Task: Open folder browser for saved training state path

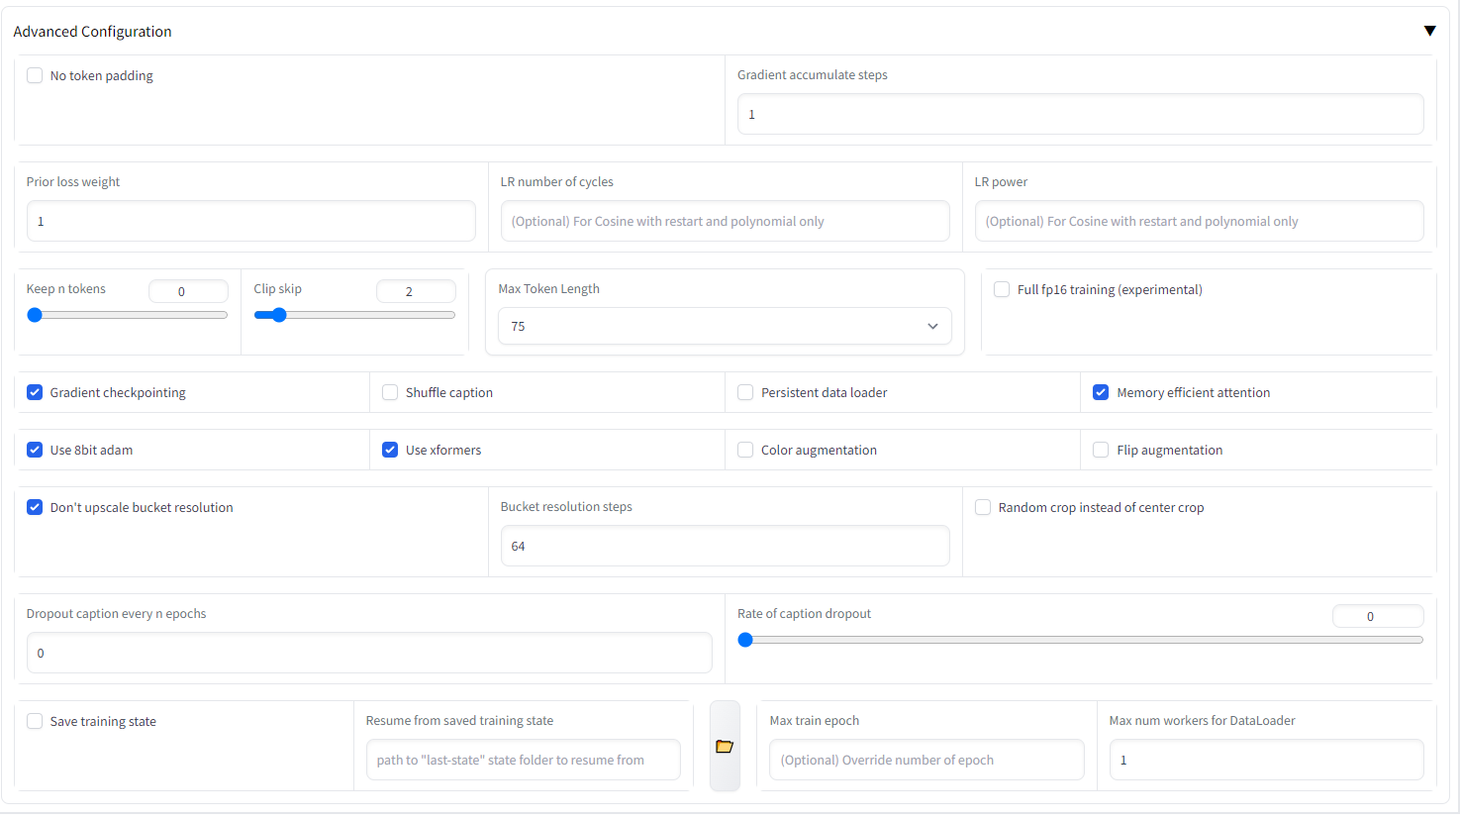Action: click(725, 746)
